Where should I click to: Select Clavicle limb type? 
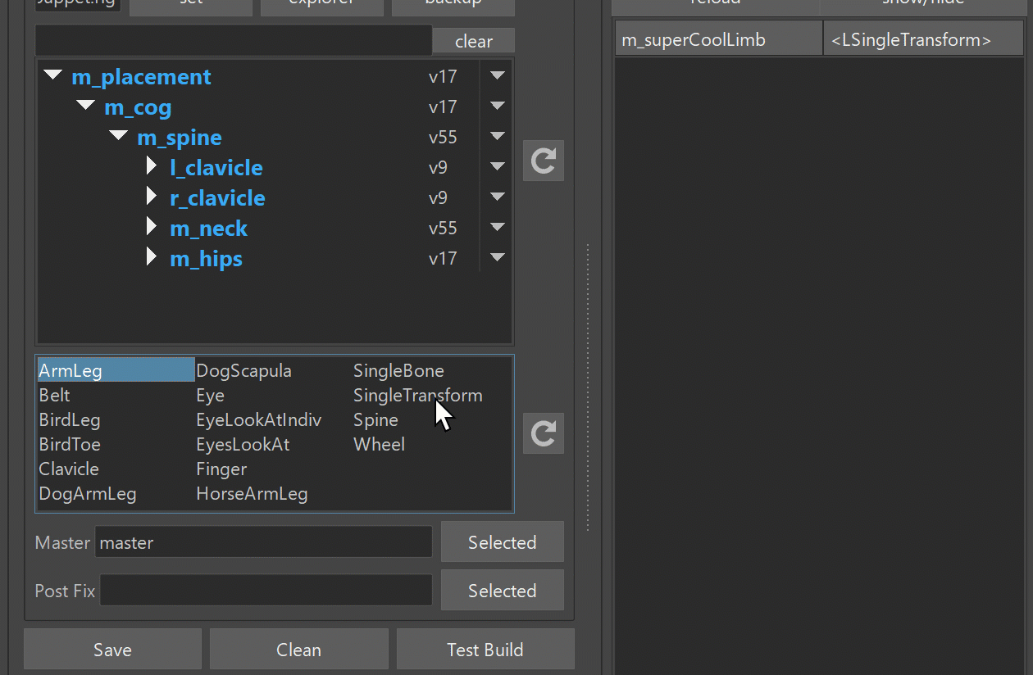69,469
